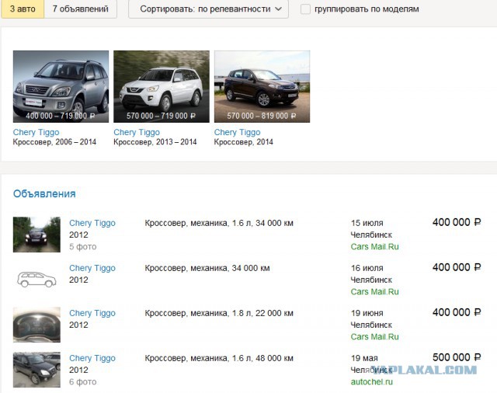Click "Кроссовер, 2013 – 2014" caption
Viewport: 497px width, 393px height.
click(155, 142)
